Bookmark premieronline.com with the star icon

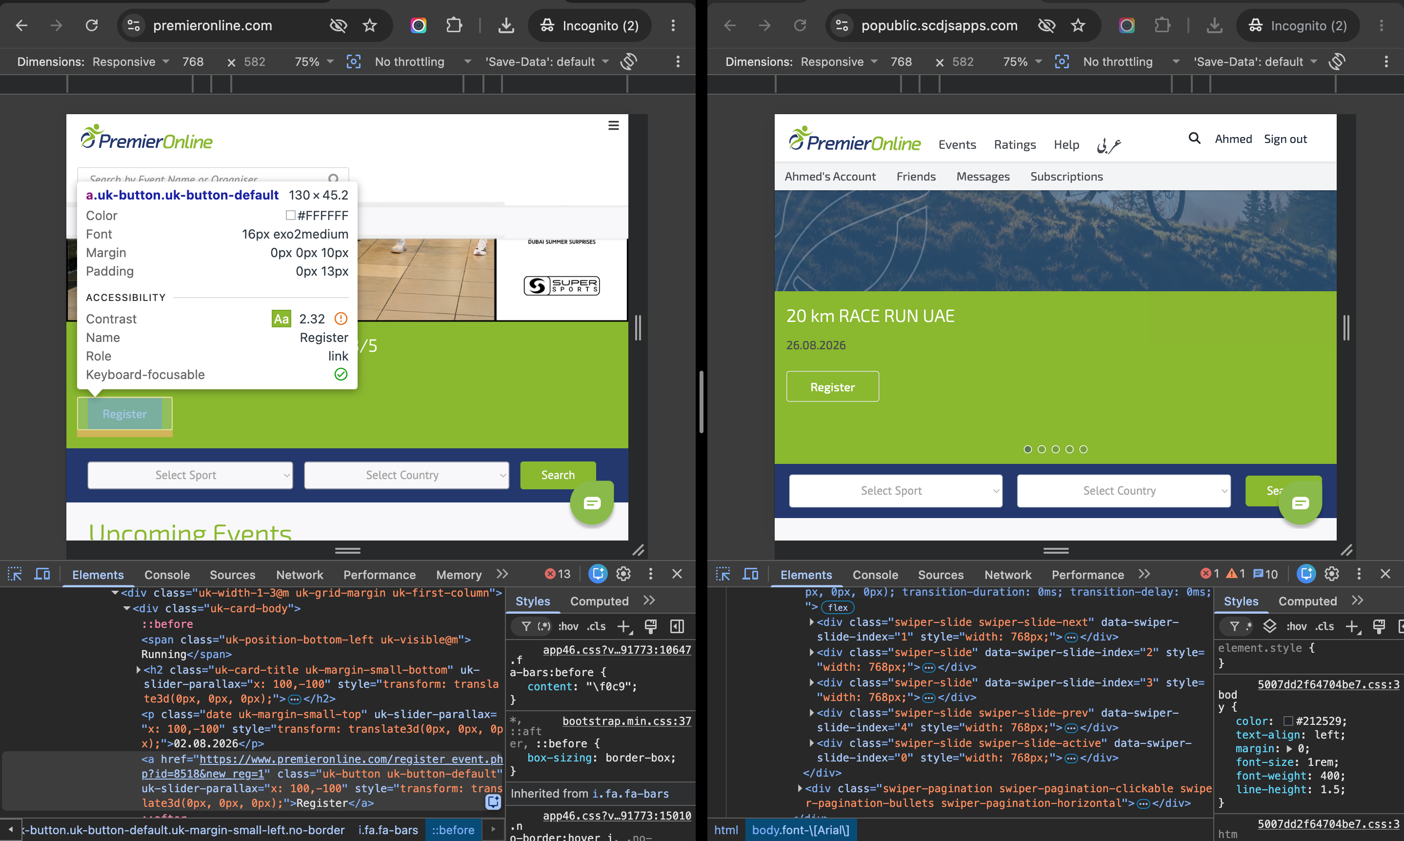[x=370, y=25]
